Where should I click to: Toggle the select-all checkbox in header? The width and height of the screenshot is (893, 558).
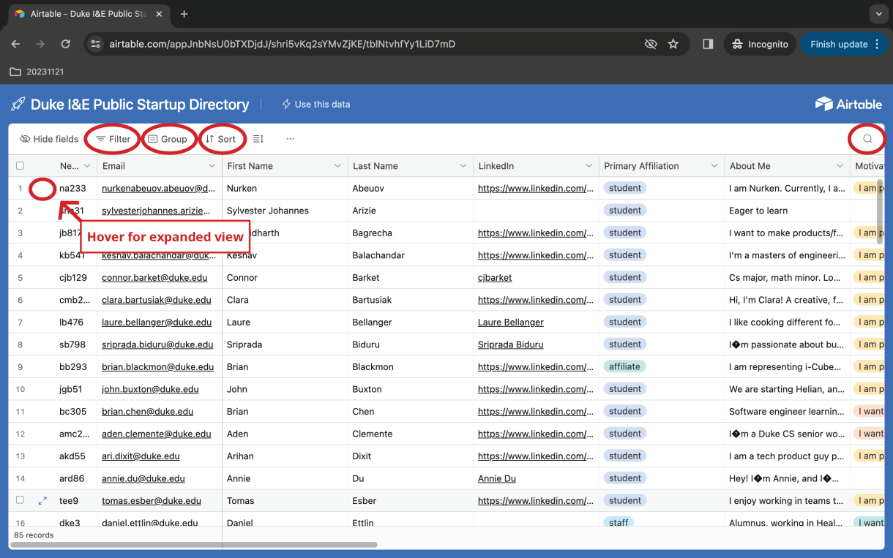[x=20, y=166]
